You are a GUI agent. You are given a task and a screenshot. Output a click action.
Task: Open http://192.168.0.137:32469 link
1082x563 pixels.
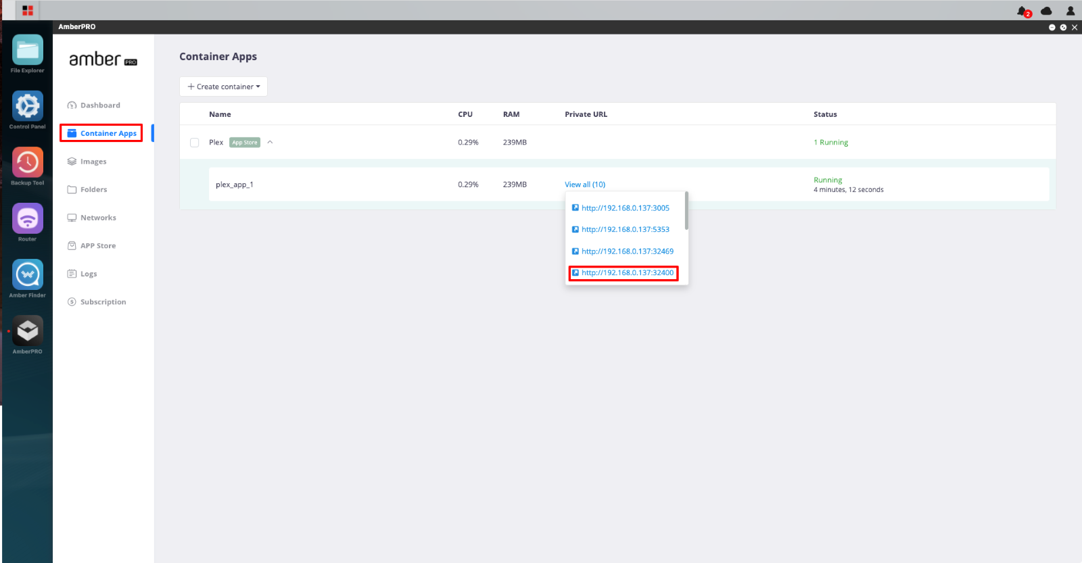tap(628, 251)
